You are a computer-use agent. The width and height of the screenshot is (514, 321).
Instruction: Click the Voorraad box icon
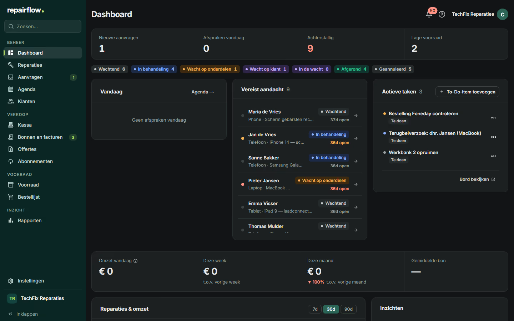click(11, 185)
